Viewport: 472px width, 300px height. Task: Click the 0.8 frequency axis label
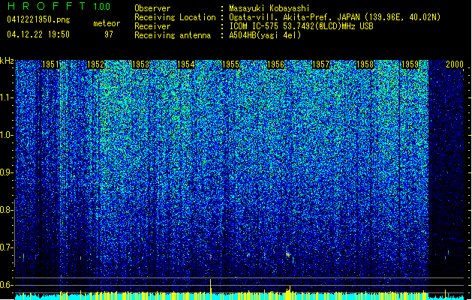pyautogui.click(x=7, y=210)
